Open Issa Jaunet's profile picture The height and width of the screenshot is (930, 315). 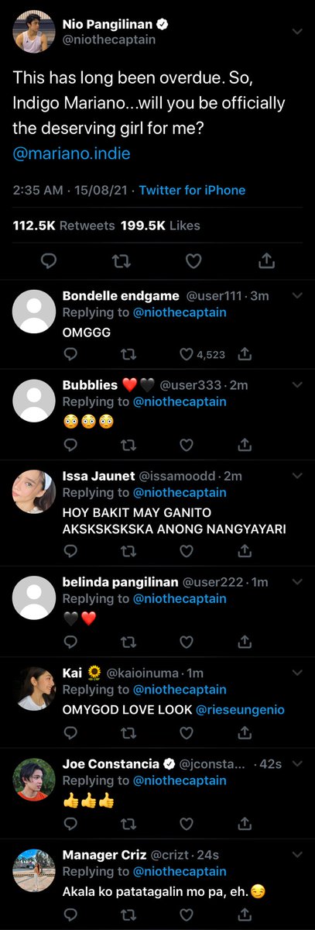(x=34, y=491)
